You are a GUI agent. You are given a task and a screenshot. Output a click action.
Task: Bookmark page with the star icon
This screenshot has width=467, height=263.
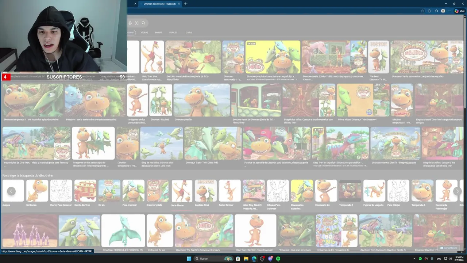pos(422,11)
